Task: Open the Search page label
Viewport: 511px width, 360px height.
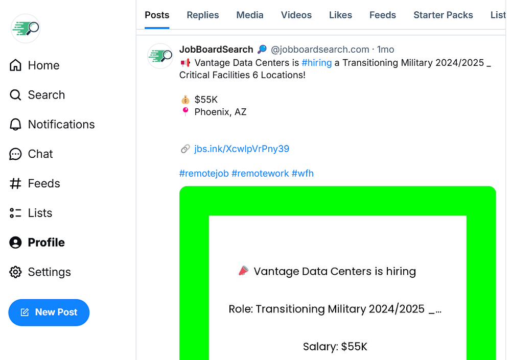Action: pos(47,95)
